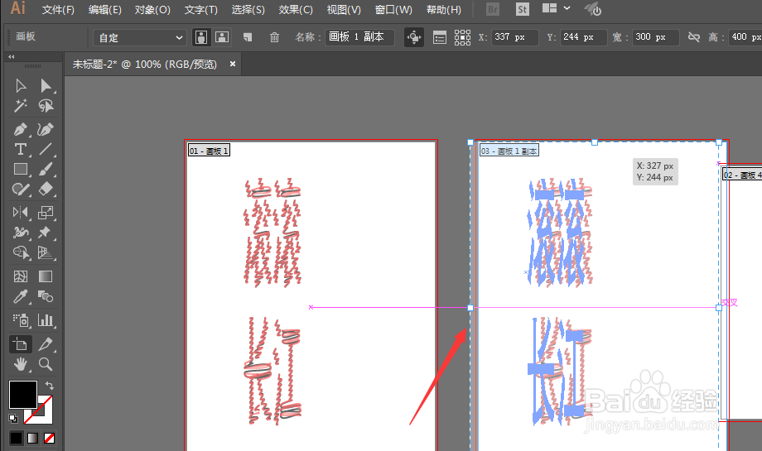Open Artboard Options dialog
Viewport: 762px width, 451px height.
point(439,37)
